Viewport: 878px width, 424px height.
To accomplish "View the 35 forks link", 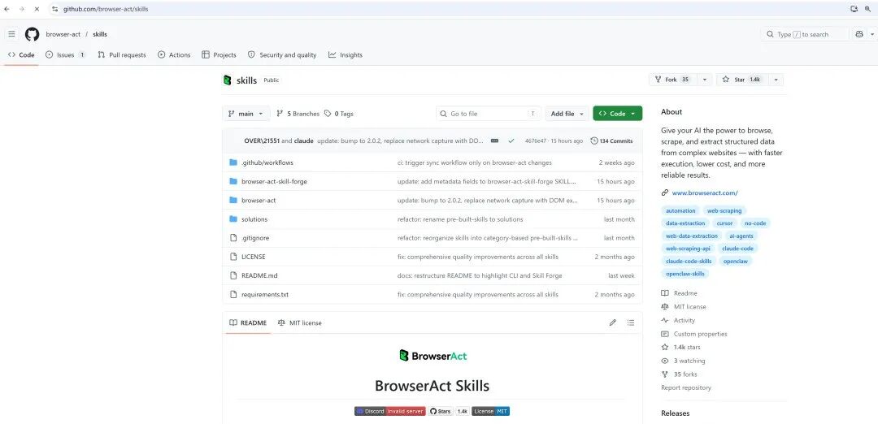I will pyautogui.click(x=679, y=374).
